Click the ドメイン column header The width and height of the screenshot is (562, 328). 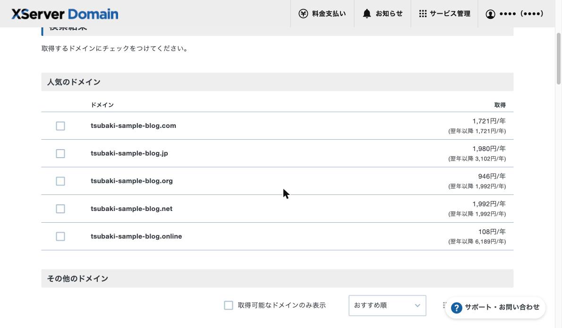tap(102, 105)
